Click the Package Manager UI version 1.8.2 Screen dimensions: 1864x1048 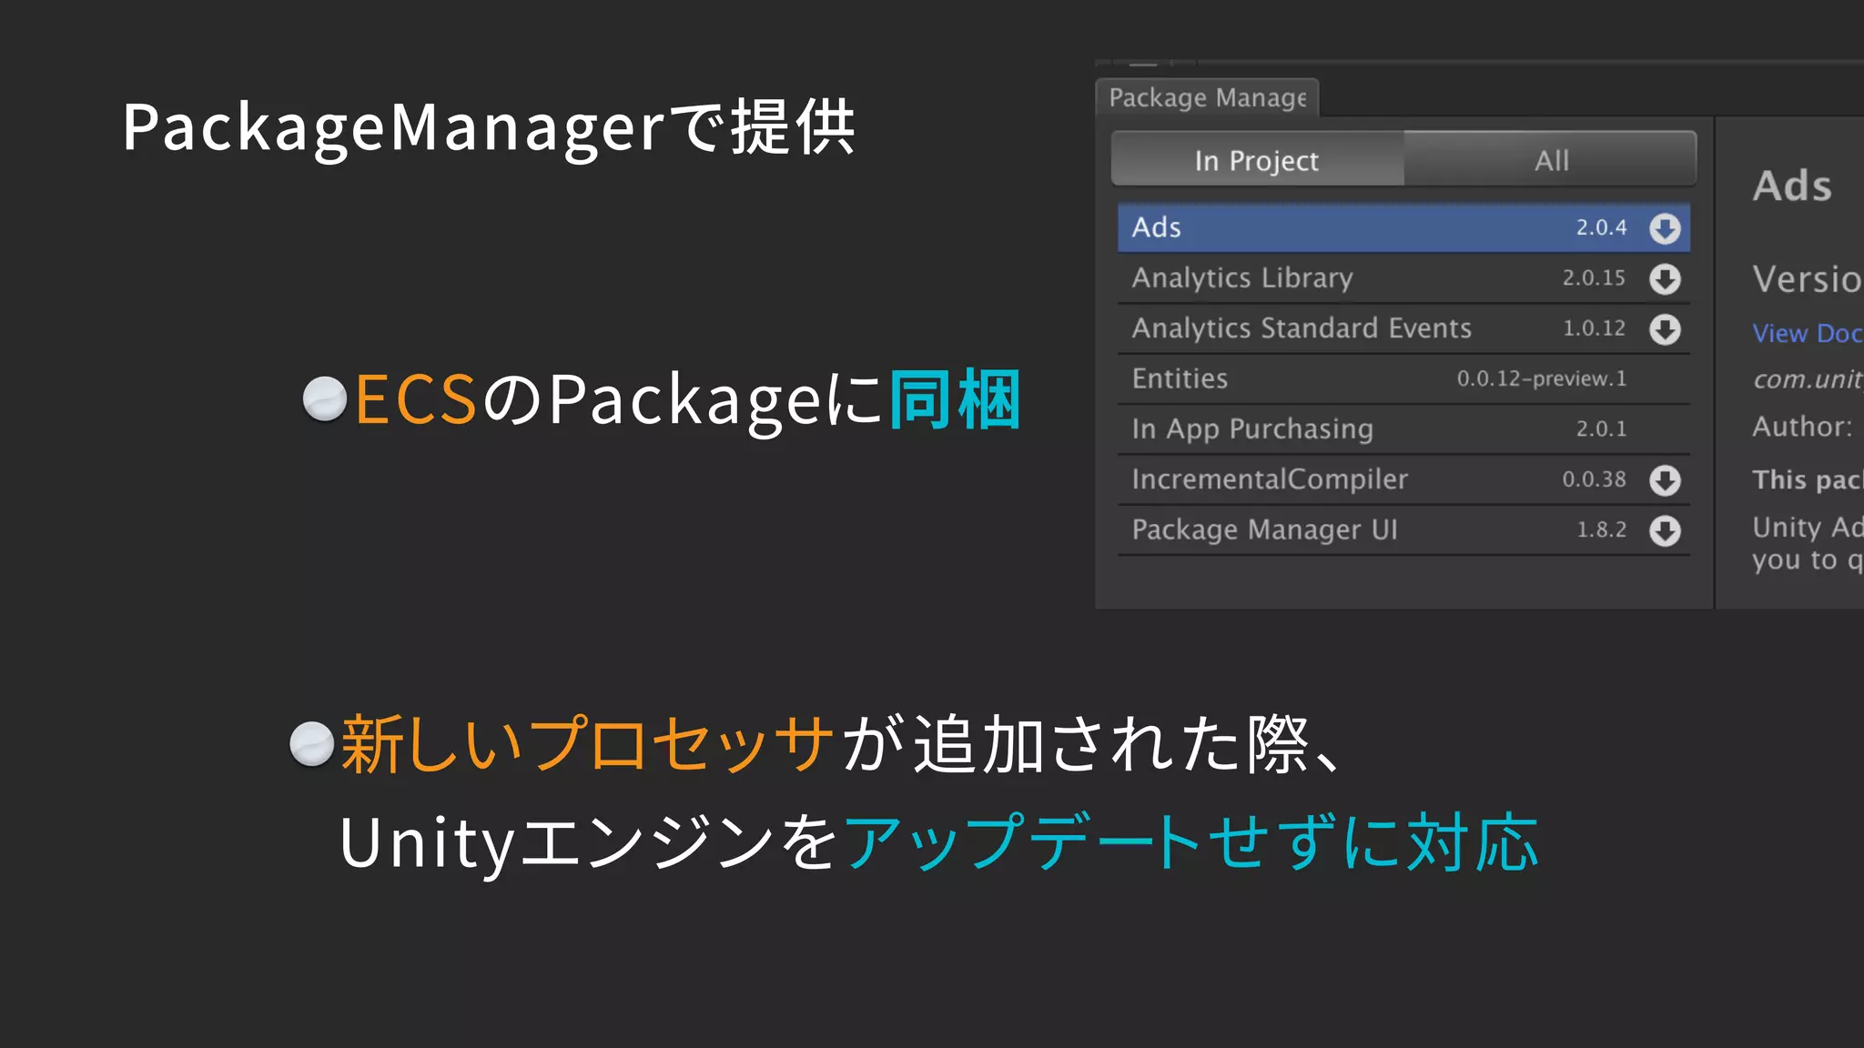[1601, 529]
